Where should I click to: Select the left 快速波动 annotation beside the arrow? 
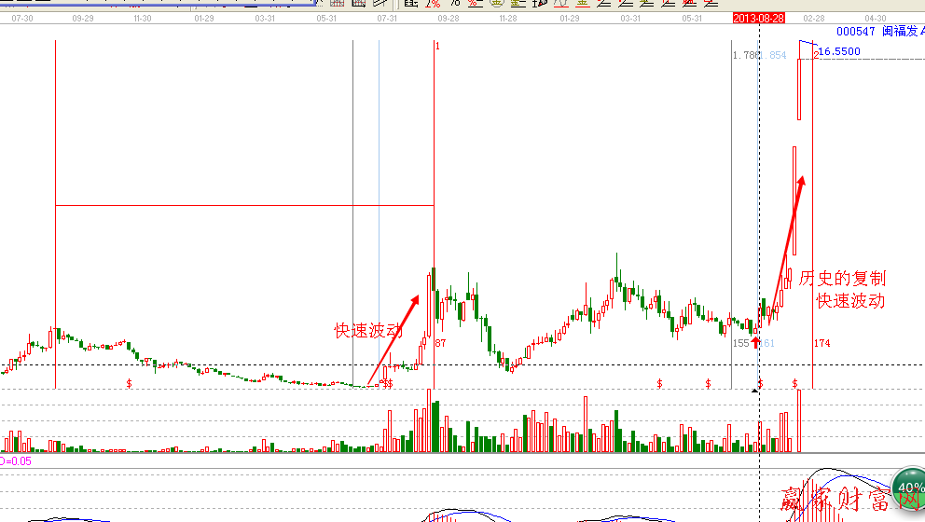(369, 330)
